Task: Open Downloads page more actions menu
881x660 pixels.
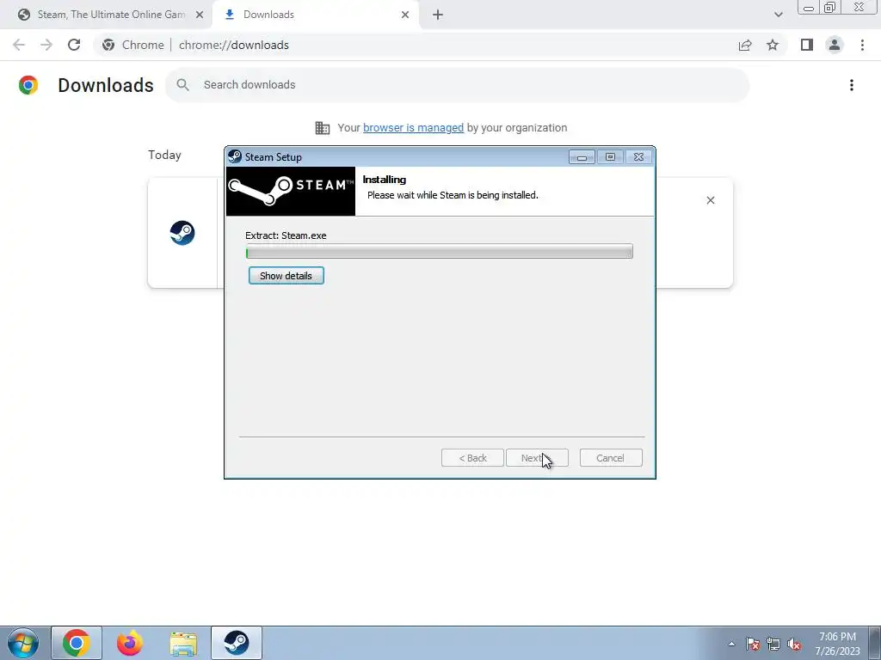Action: point(852,85)
